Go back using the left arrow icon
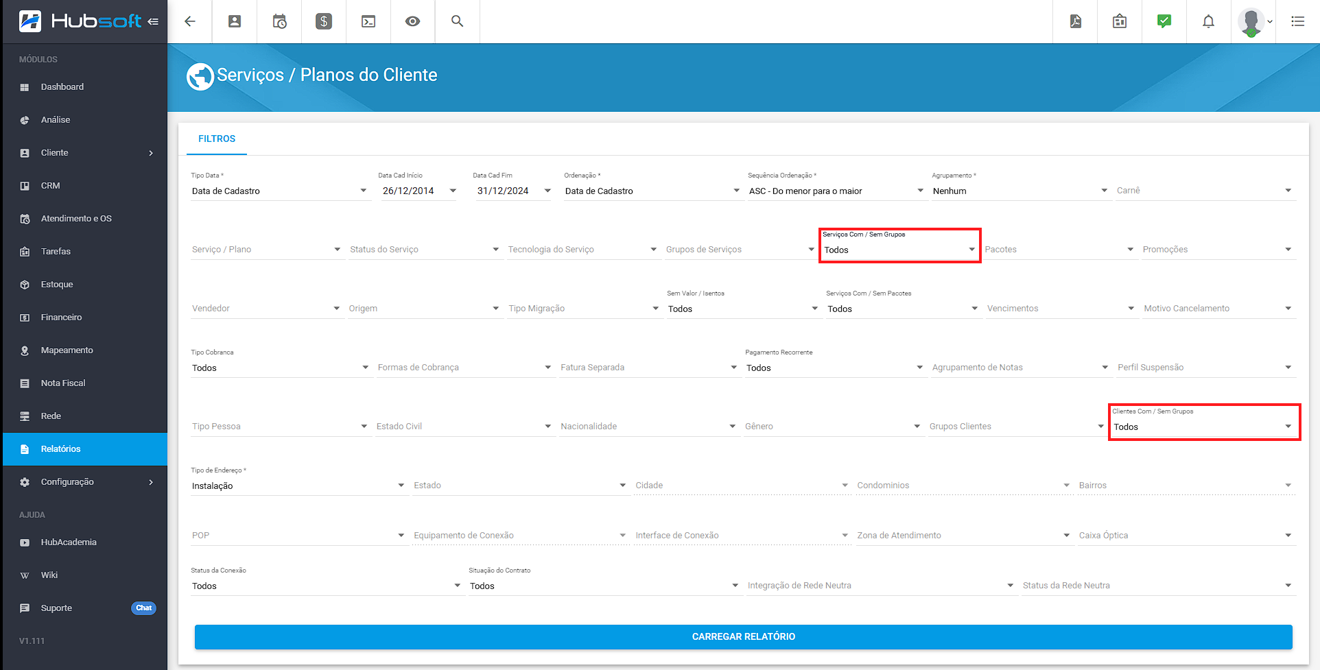Screen dimensions: 1320x670 (x=190, y=21)
